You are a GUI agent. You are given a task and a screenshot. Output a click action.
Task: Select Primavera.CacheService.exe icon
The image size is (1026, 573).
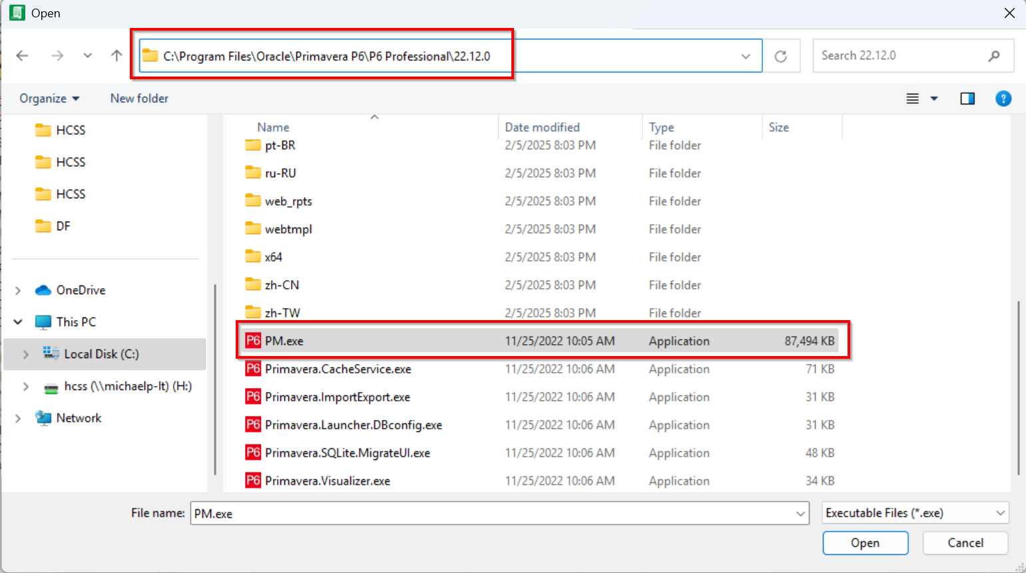(x=253, y=369)
